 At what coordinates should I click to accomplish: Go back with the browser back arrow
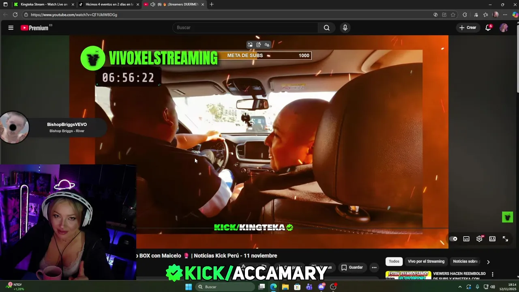point(5,15)
